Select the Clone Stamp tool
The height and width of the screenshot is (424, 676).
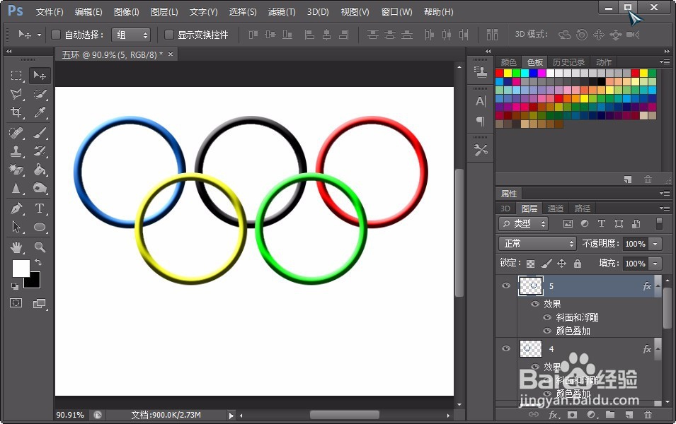click(x=16, y=151)
